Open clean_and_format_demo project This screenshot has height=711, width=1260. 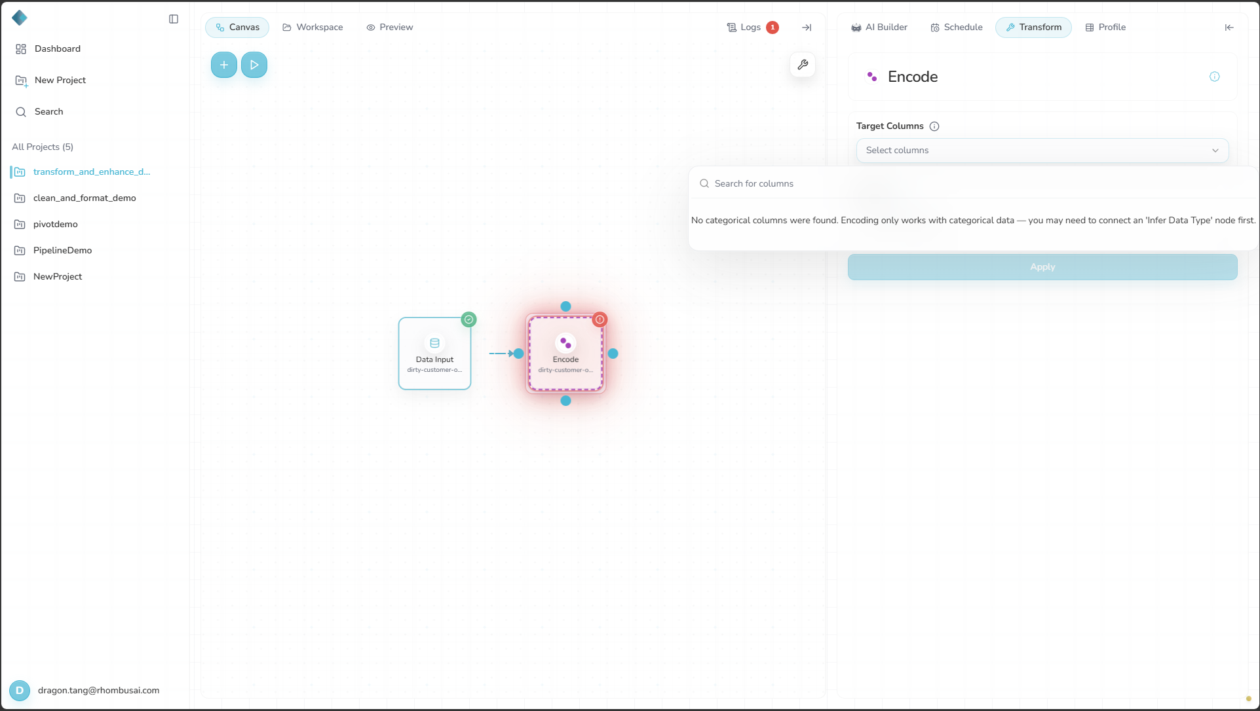click(x=85, y=198)
